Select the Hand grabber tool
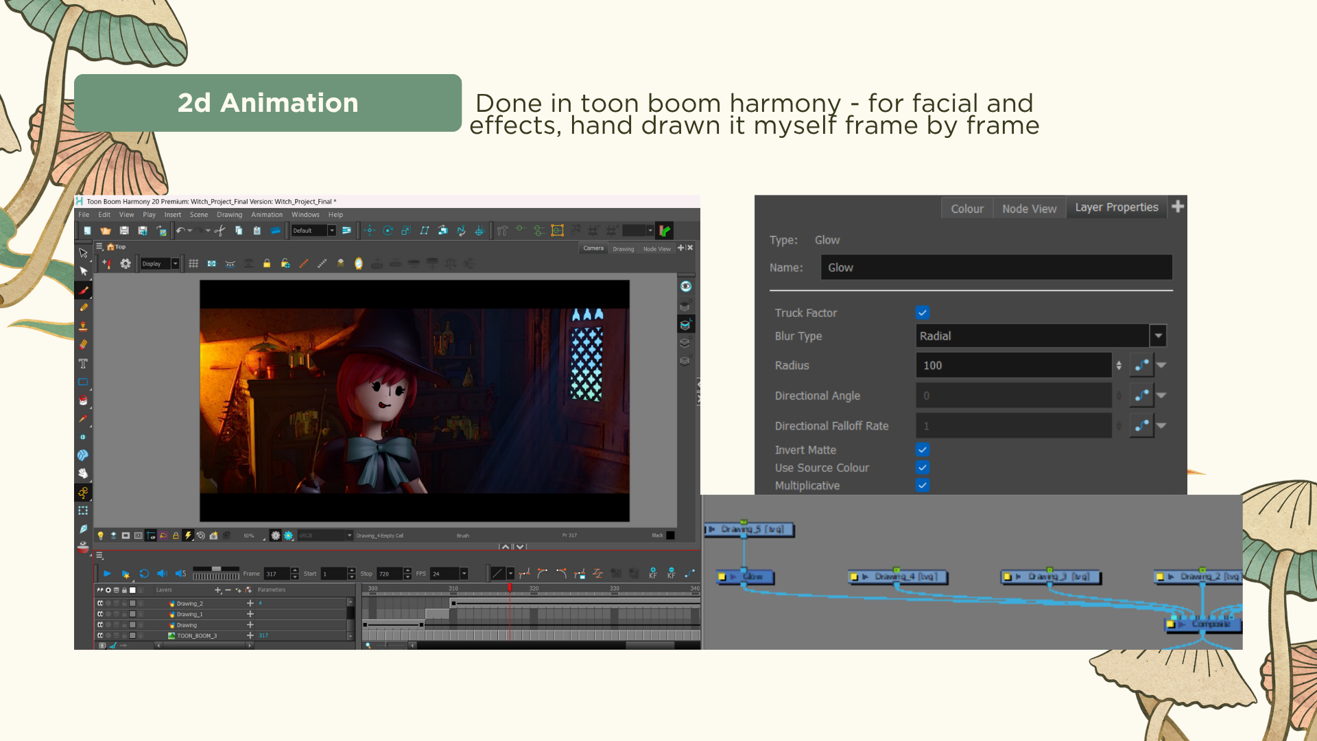 coord(83,473)
